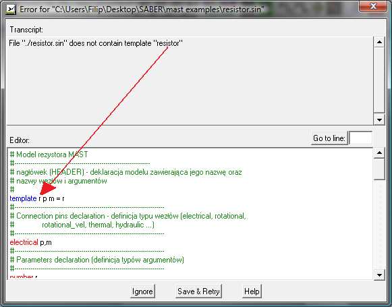
Task: Click the '# Model rezystora MAST' comment line
Action: click(x=49, y=155)
